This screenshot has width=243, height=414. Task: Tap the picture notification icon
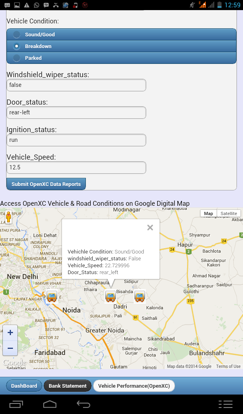click(x=17, y=5)
